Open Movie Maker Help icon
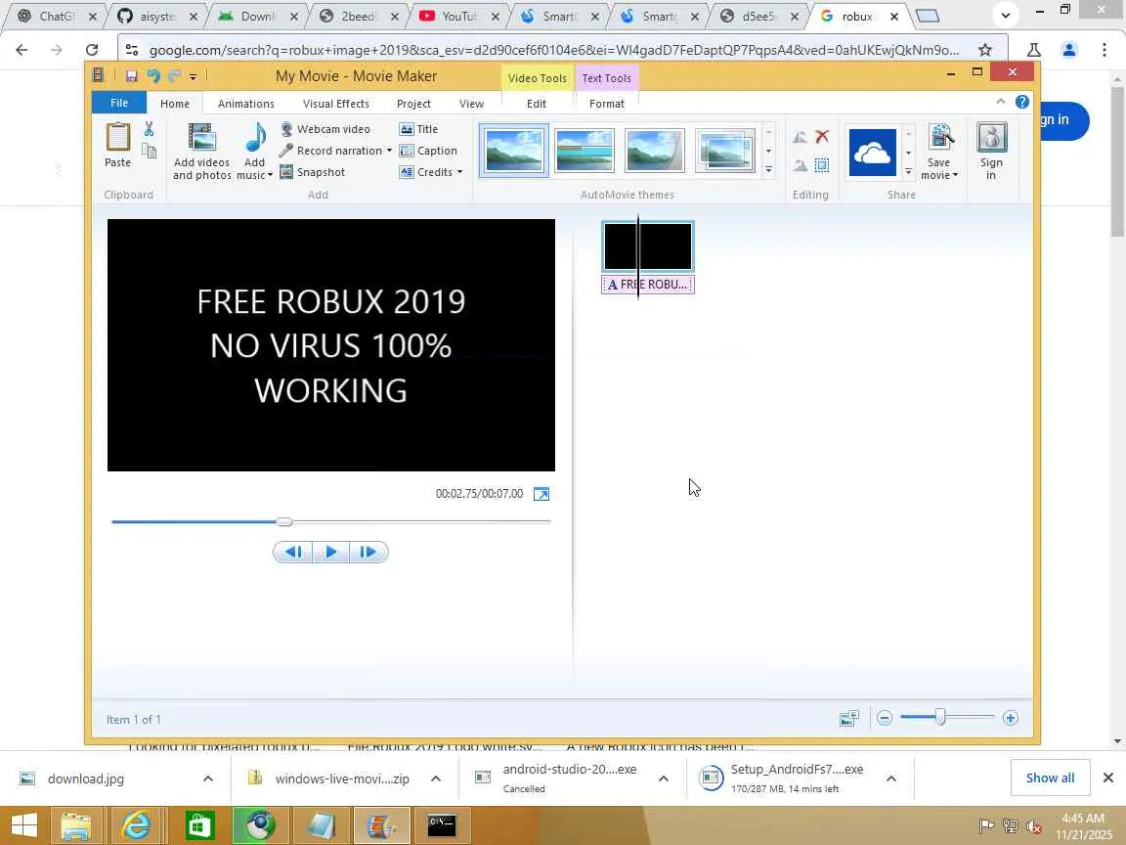 tap(1021, 102)
